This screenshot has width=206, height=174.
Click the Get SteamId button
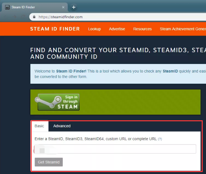pos(49,162)
